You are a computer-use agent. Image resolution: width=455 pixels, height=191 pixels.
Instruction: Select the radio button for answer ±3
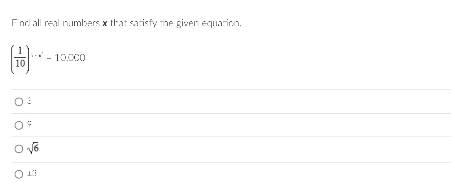click(19, 174)
